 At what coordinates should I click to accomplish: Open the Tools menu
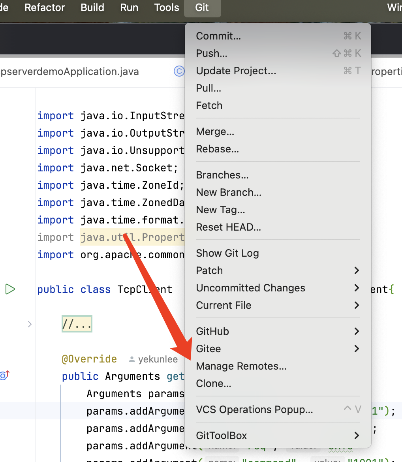[x=167, y=8]
